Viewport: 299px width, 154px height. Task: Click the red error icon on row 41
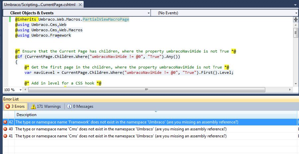pos(5,136)
